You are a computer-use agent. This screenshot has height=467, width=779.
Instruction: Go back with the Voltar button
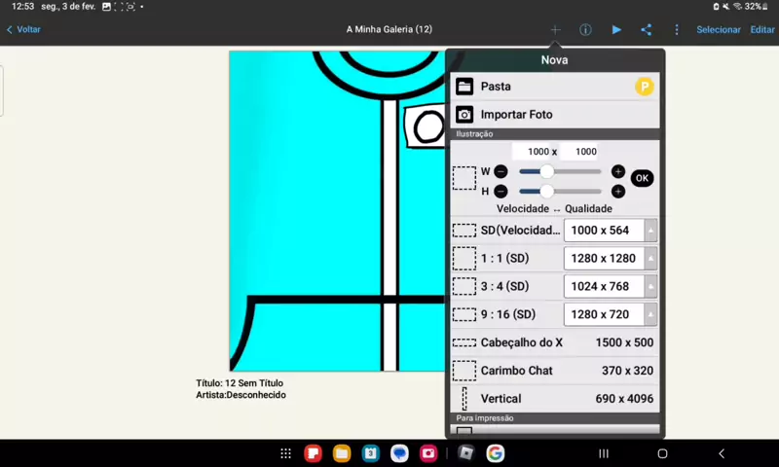23,30
